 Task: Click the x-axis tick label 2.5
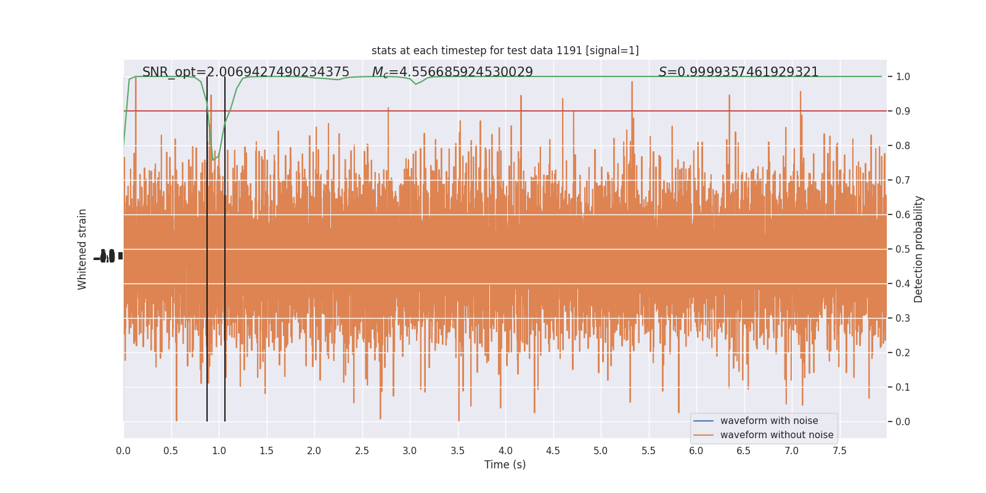362,451
